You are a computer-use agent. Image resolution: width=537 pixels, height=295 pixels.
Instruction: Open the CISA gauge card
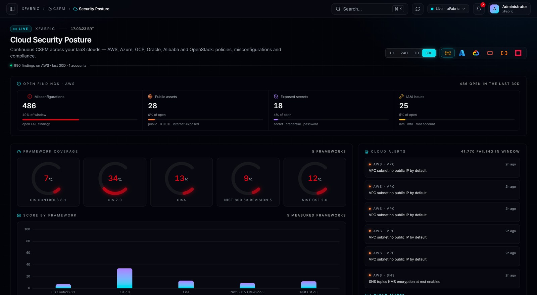(182, 182)
